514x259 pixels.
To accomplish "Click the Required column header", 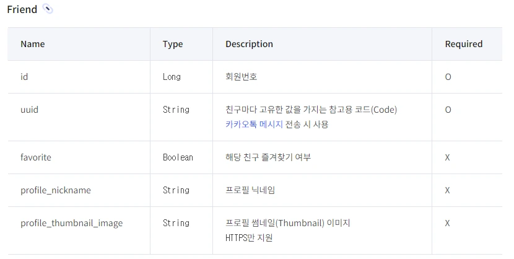I will [463, 44].
